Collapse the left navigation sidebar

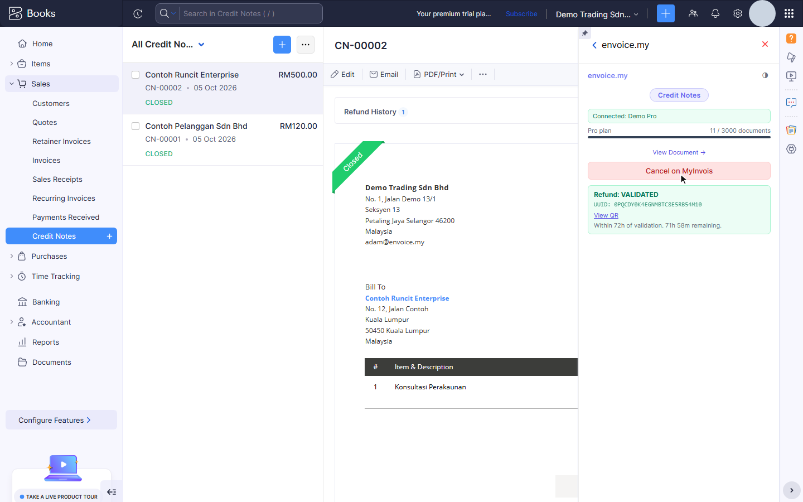pos(112,492)
